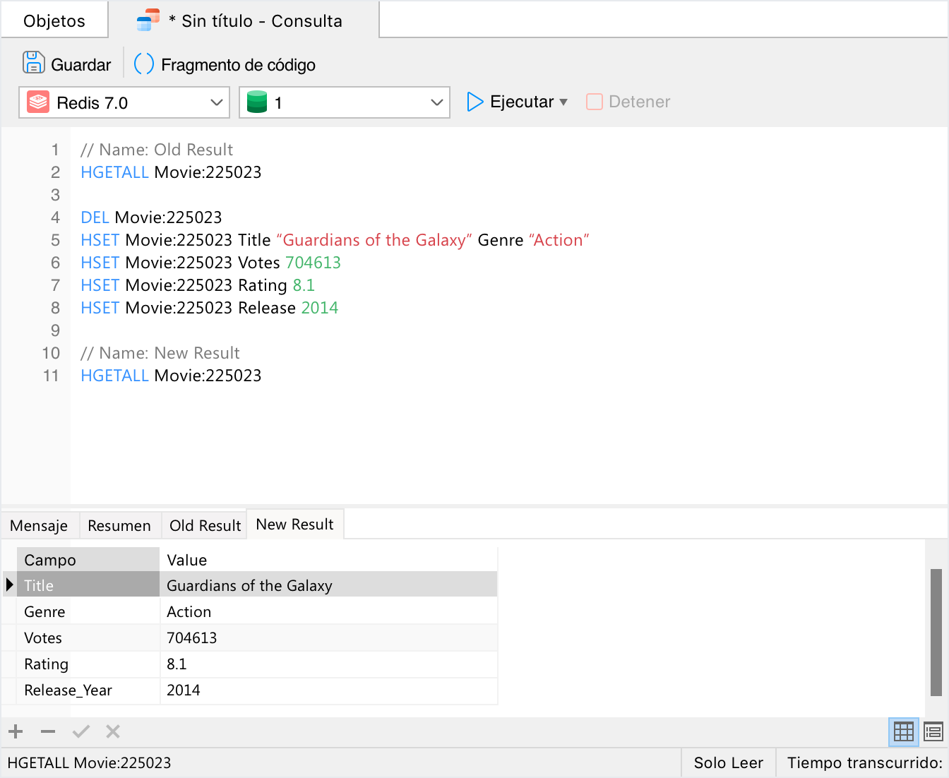Delete row using the minus icon
This screenshot has height=778, width=949.
[48, 731]
